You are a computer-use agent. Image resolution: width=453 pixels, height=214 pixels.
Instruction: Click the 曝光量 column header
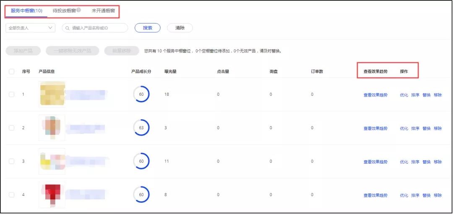point(170,72)
